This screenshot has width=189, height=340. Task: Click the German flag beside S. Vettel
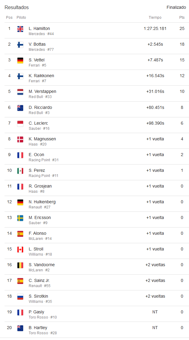click(20, 60)
